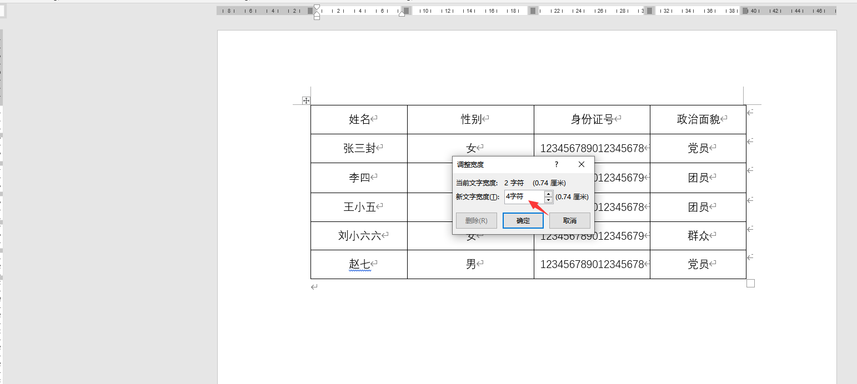Viewport: 857px width, 384px height.
Task: Confirm with the 确定 button
Action: coord(523,220)
